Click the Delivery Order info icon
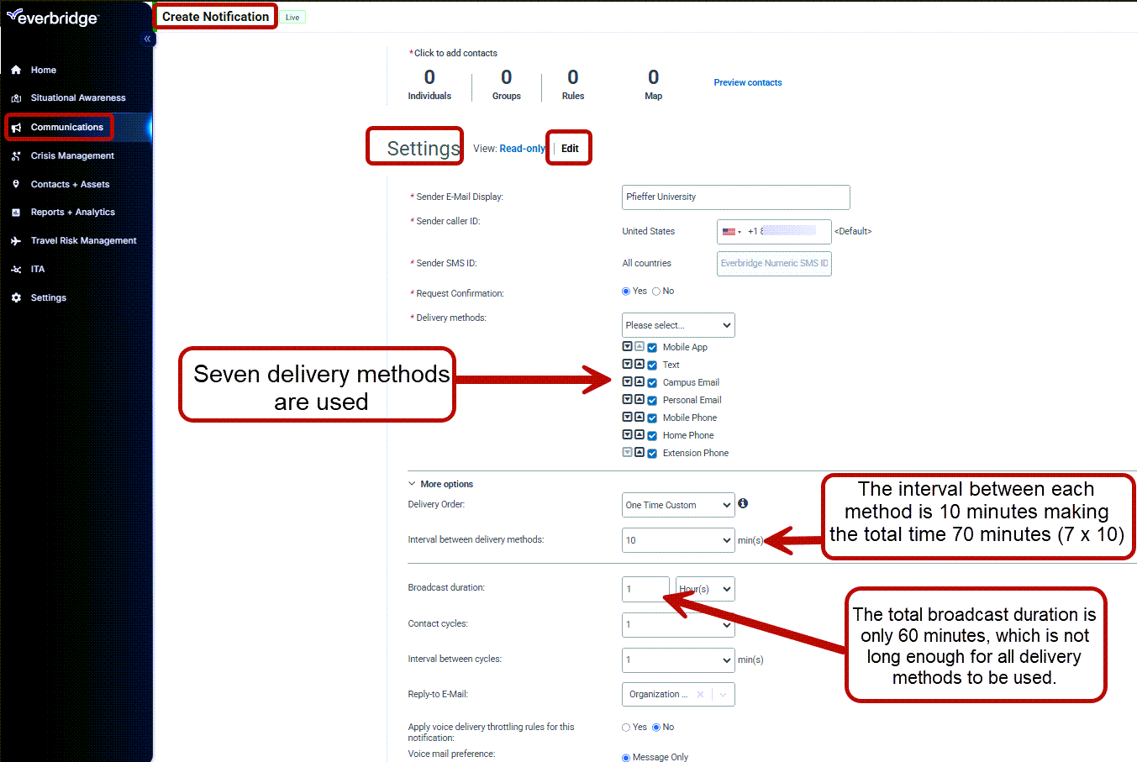The width and height of the screenshot is (1137, 762). (743, 503)
